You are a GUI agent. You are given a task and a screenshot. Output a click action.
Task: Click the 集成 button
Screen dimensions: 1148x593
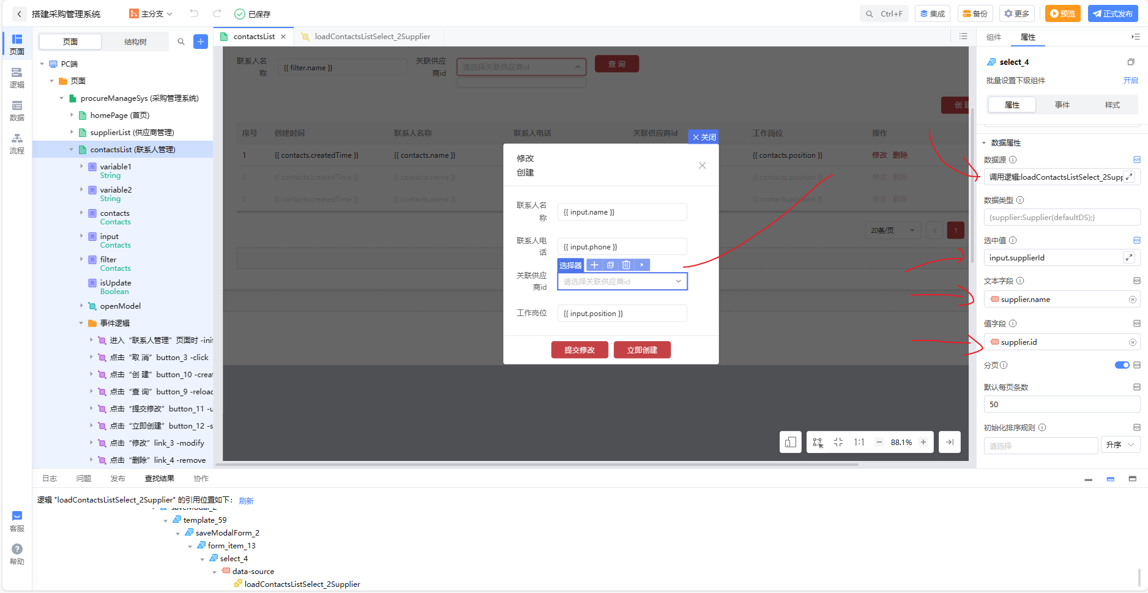pyautogui.click(x=933, y=13)
